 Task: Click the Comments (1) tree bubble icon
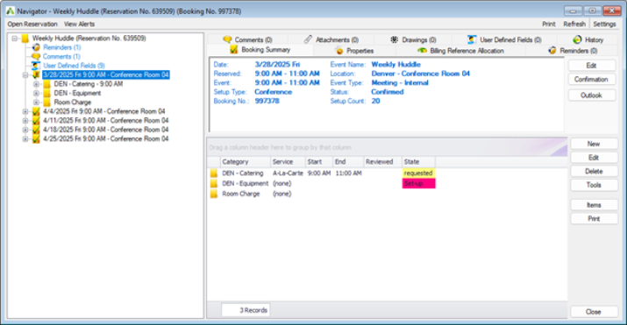[36, 56]
